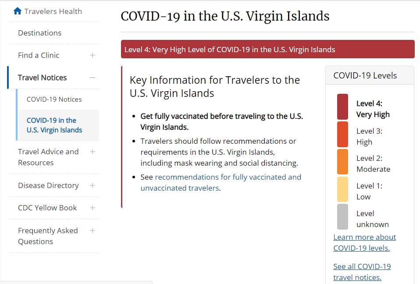Open Learn more about COVID-19 levels
420x284 pixels.
coord(365,242)
